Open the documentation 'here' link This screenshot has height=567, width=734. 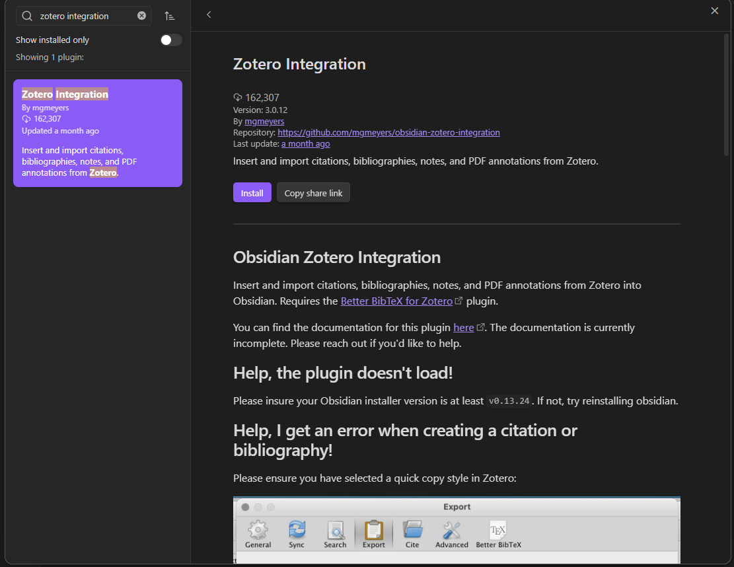463,327
